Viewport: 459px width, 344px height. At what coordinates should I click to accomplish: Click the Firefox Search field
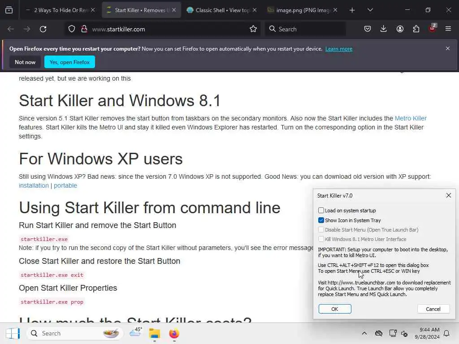[x=305, y=29]
